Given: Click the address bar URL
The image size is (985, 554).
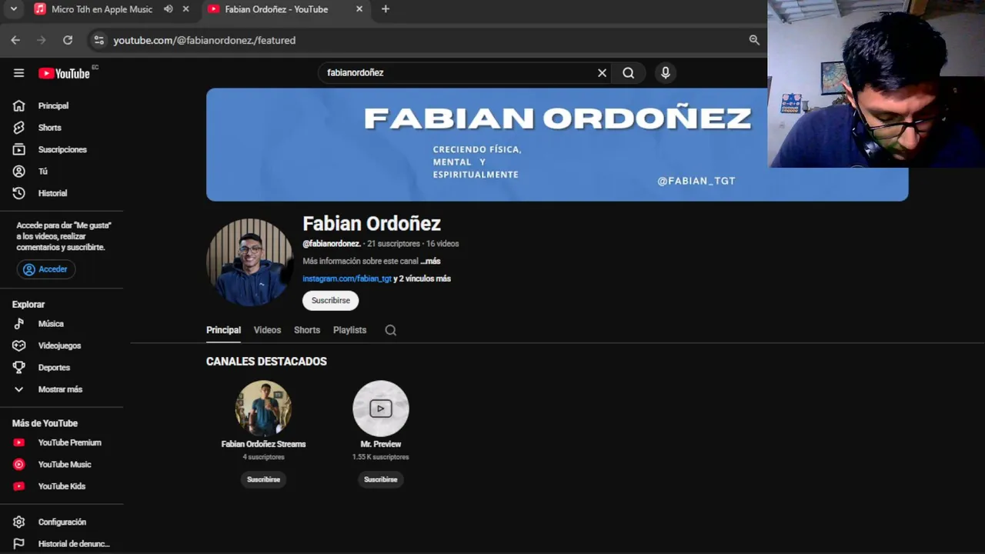Looking at the screenshot, I should point(205,40).
